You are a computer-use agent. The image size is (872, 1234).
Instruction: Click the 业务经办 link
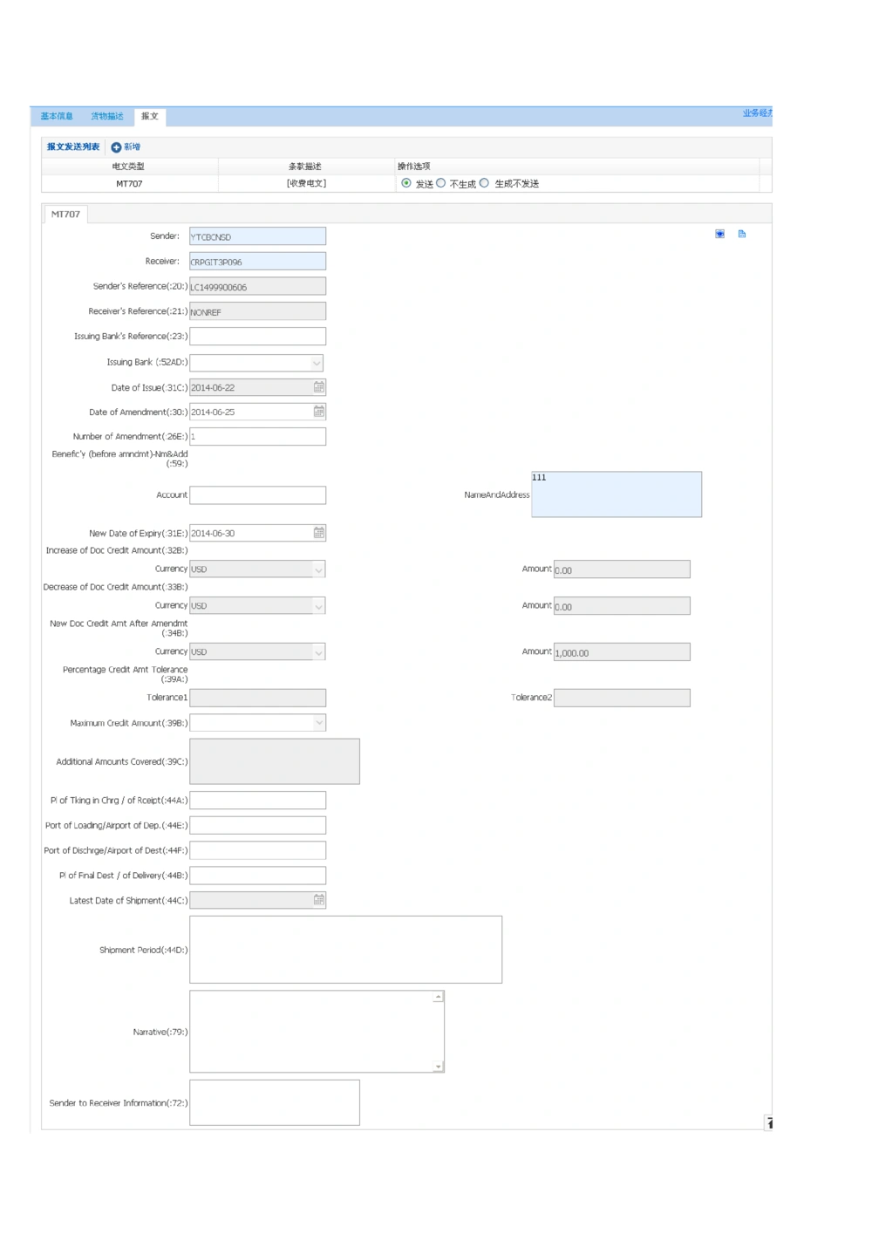coord(756,113)
